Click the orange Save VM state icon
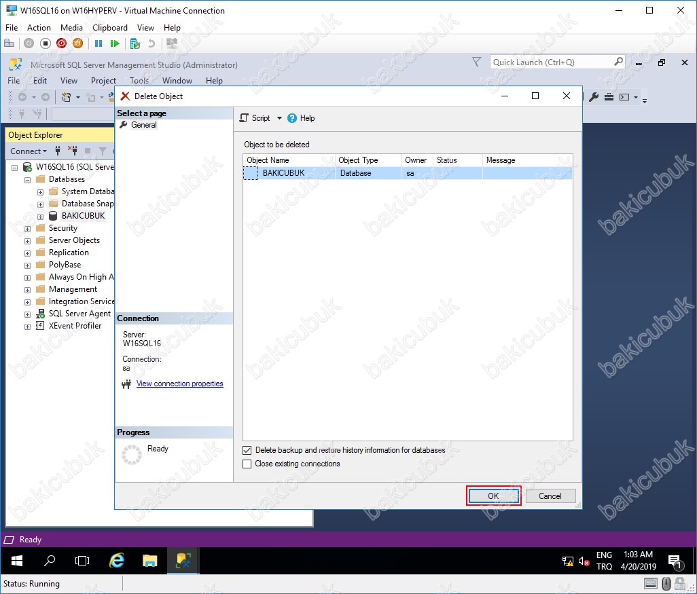 (78, 43)
